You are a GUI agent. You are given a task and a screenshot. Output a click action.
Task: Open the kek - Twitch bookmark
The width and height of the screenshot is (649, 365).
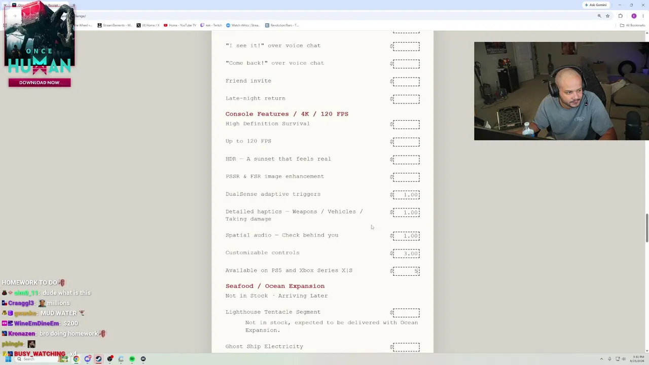pos(211,25)
